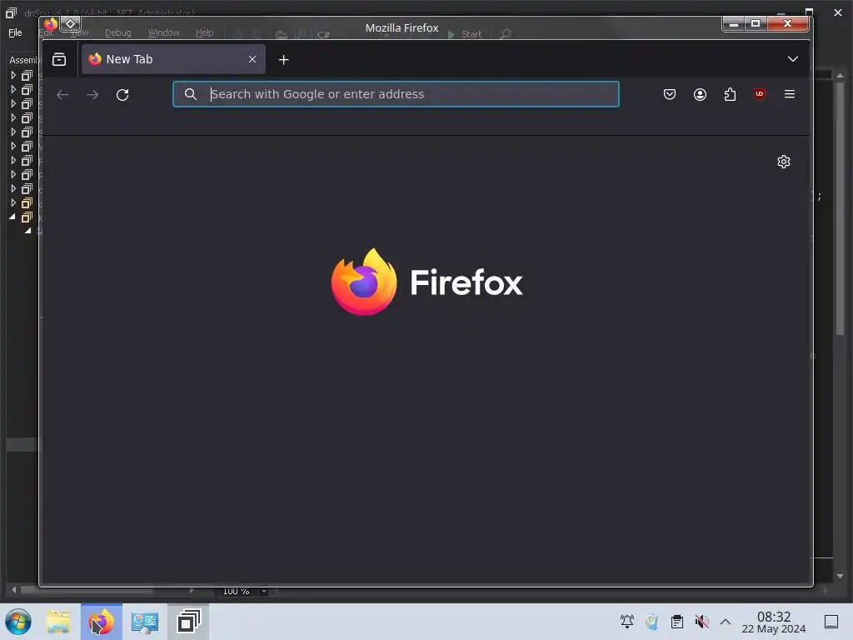
Task: Switch to dnSpy on the taskbar
Action: (188, 622)
